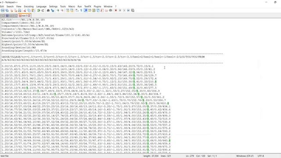281x158 pixels.
Task: Click the Paste toolbar icon
Action: point(33,11)
